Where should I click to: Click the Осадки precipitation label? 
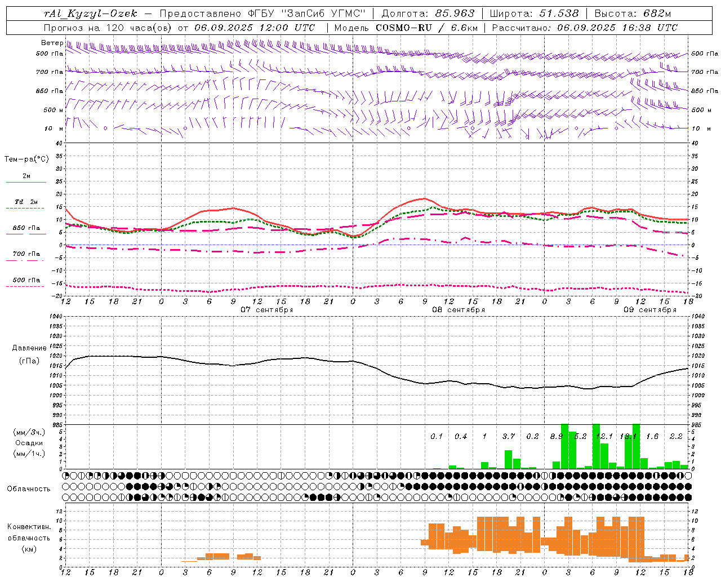click(x=28, y=443)
